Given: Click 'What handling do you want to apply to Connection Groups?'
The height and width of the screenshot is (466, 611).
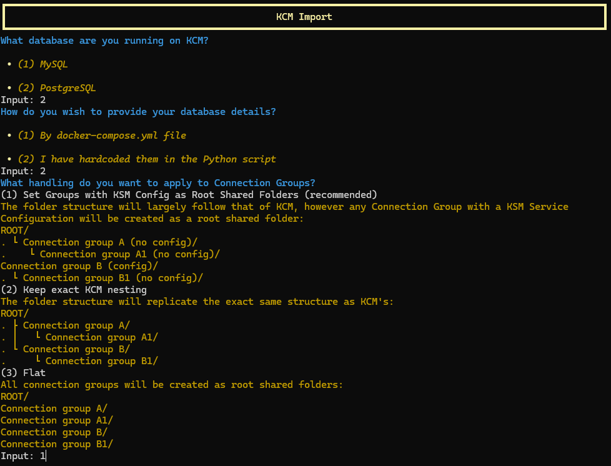Looking at the screenshot, I should [158, 183].
